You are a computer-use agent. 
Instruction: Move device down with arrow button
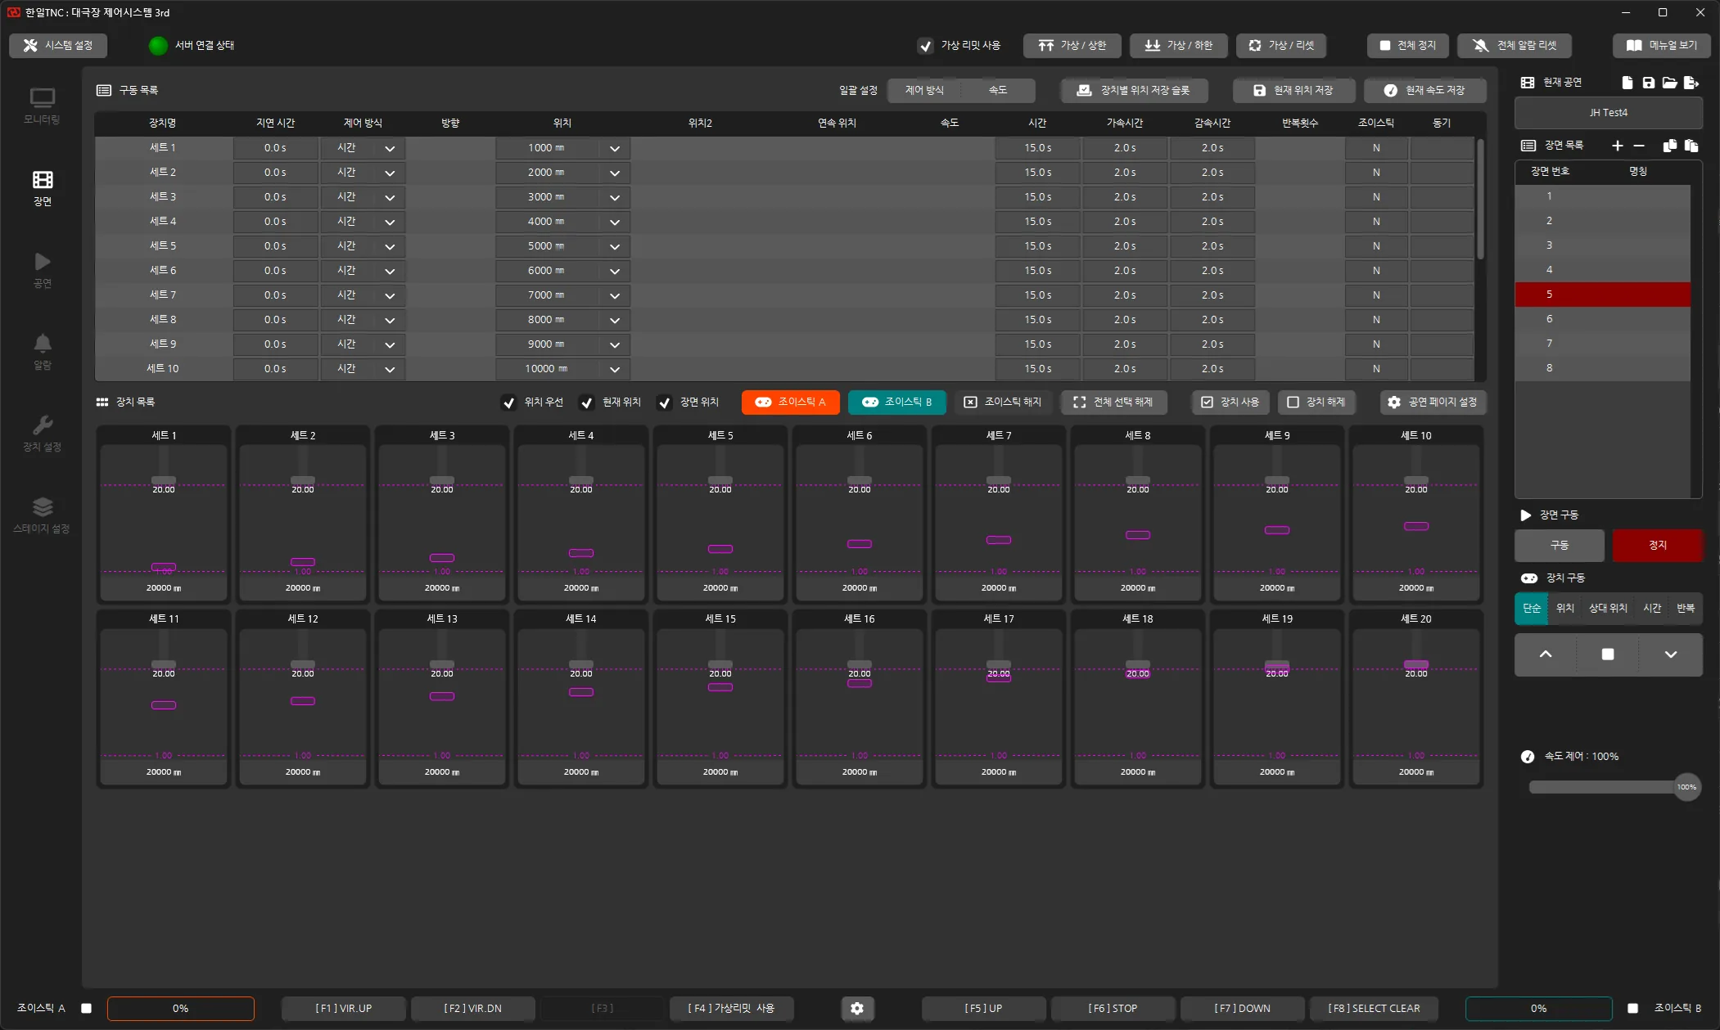(1670, 654)
